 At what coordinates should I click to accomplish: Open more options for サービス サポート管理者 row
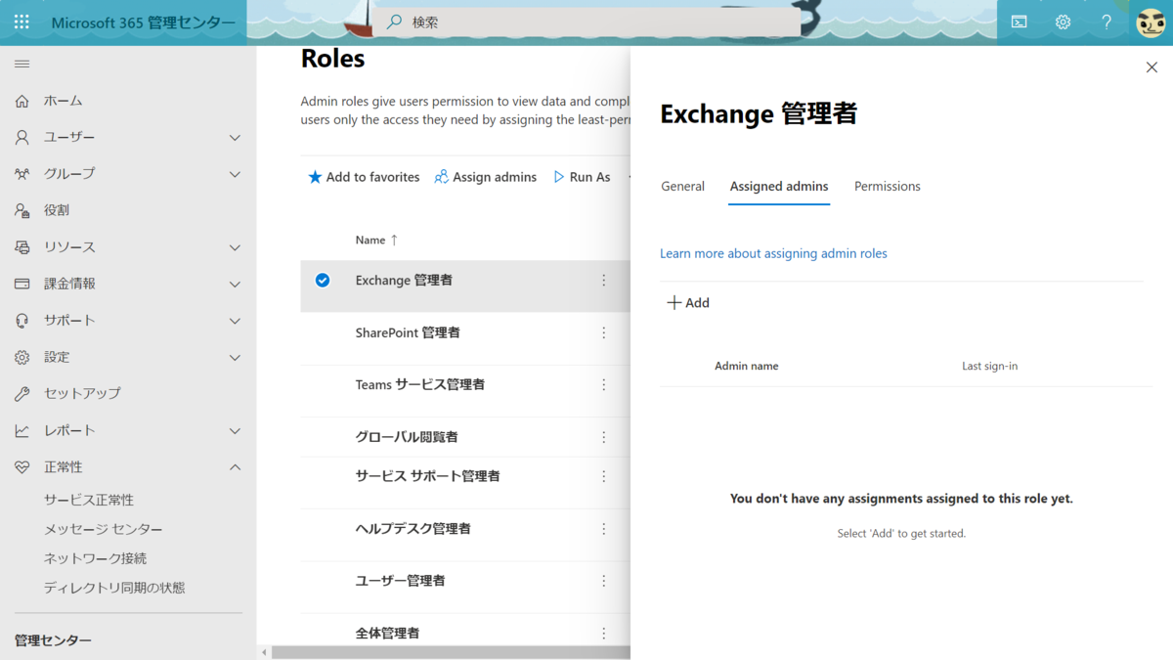(603, 476)
